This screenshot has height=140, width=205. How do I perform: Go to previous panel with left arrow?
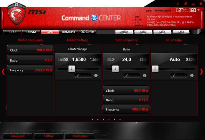point(3,72)
